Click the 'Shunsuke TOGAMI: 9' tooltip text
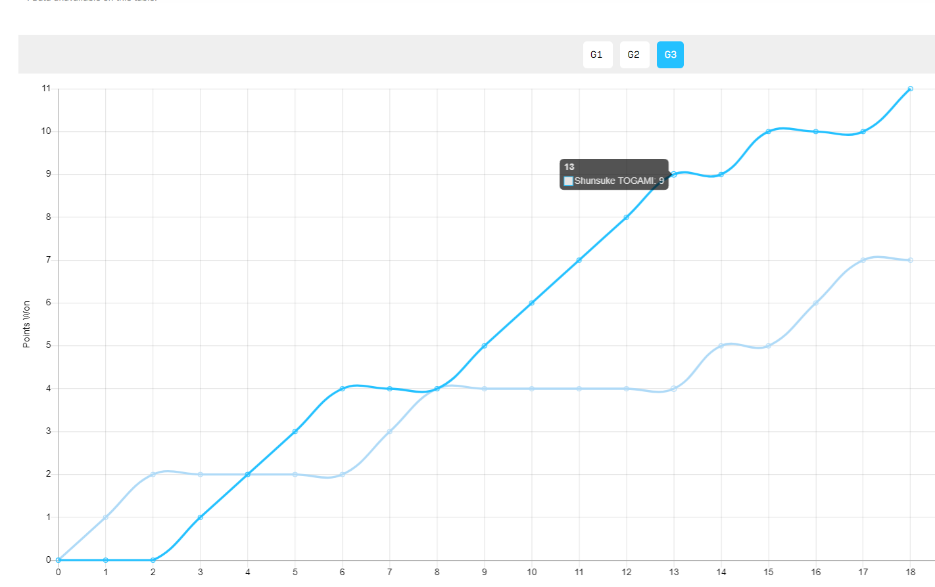 click(619, 181)
